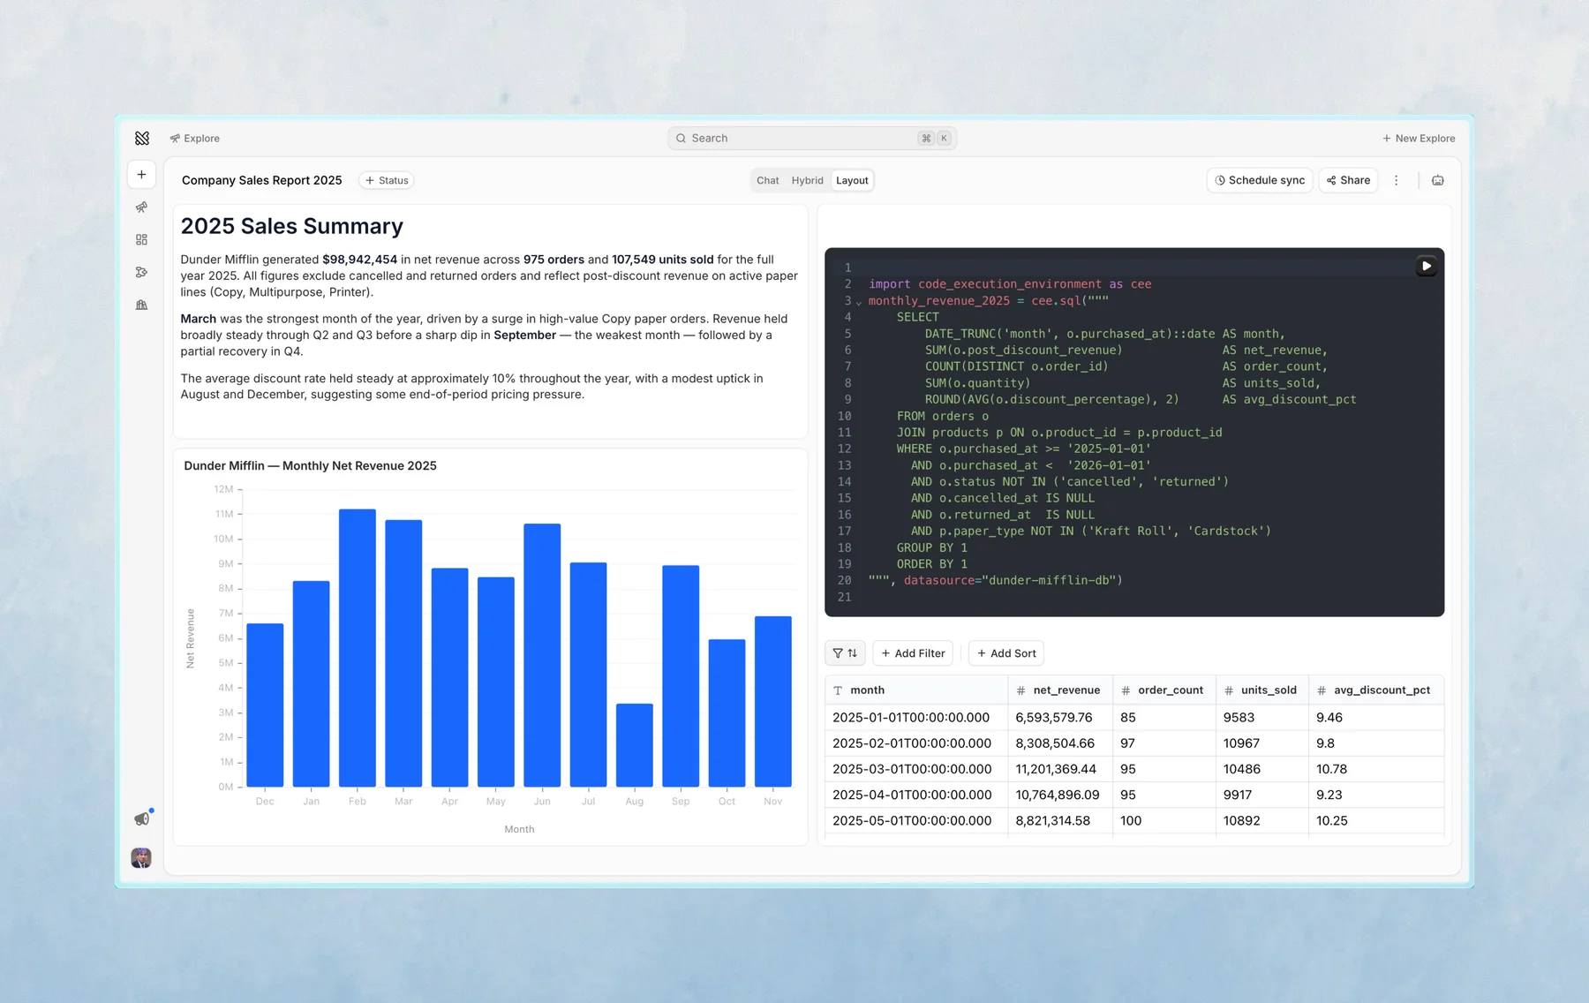
Task: Click the bold $98,942,454 figure in the summary
Action: pos(360,260)
